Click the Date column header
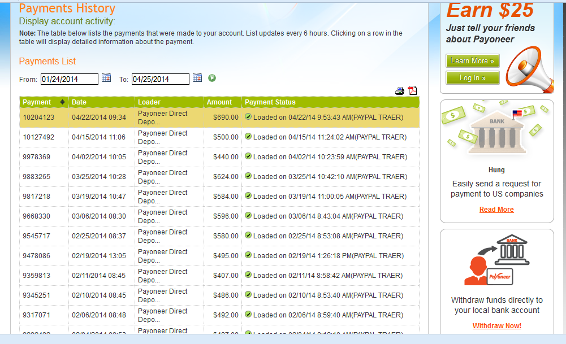This screenshot has width=566, height=344. pyautogui.click(x=101, y=102)
